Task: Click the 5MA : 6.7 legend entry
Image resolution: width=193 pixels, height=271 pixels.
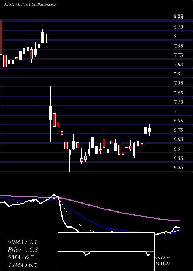Action: [x=21, y=257]
